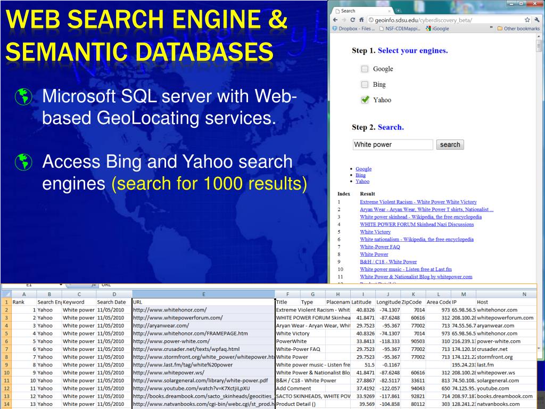545x409 pixels.
Task: Click the White power search field
Action: point(393,144)
